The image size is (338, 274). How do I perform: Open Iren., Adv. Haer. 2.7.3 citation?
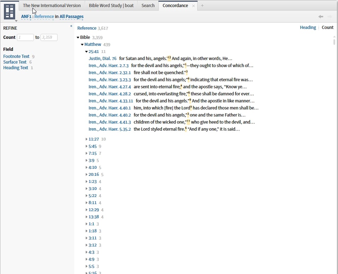pos(108,66)
